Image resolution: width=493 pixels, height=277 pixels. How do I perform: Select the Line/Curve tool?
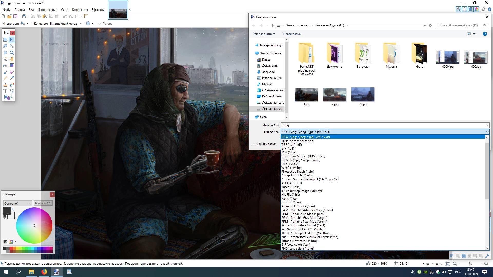[12, 91]
